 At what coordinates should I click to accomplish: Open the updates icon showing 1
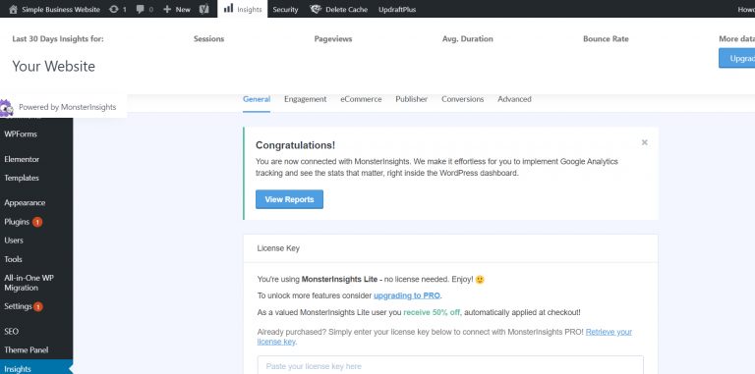click(114, 9)
